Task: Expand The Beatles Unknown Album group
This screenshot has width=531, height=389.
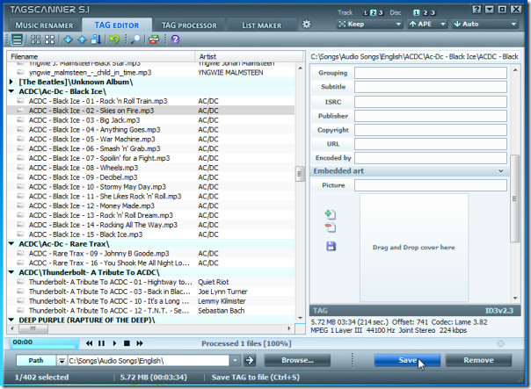Action: (x=11, y=82)
